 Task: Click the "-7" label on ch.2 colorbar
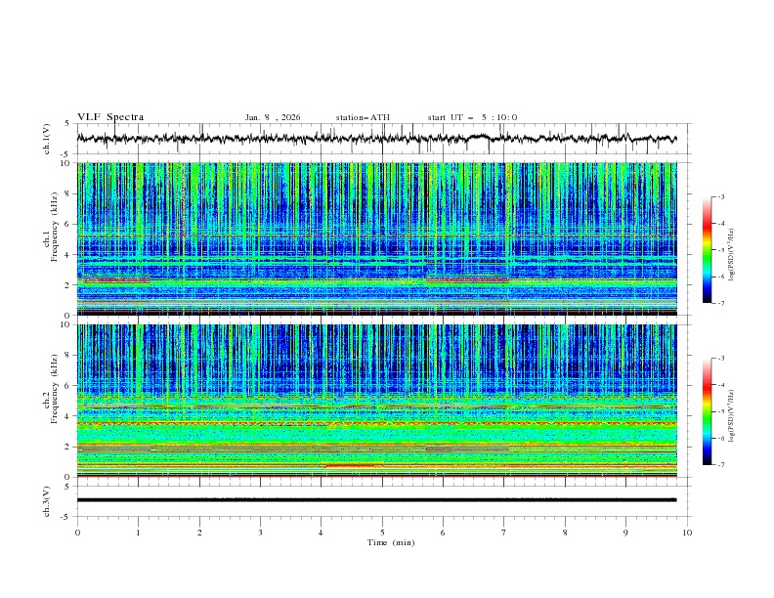pyautogui.click(x=720, y=465)
